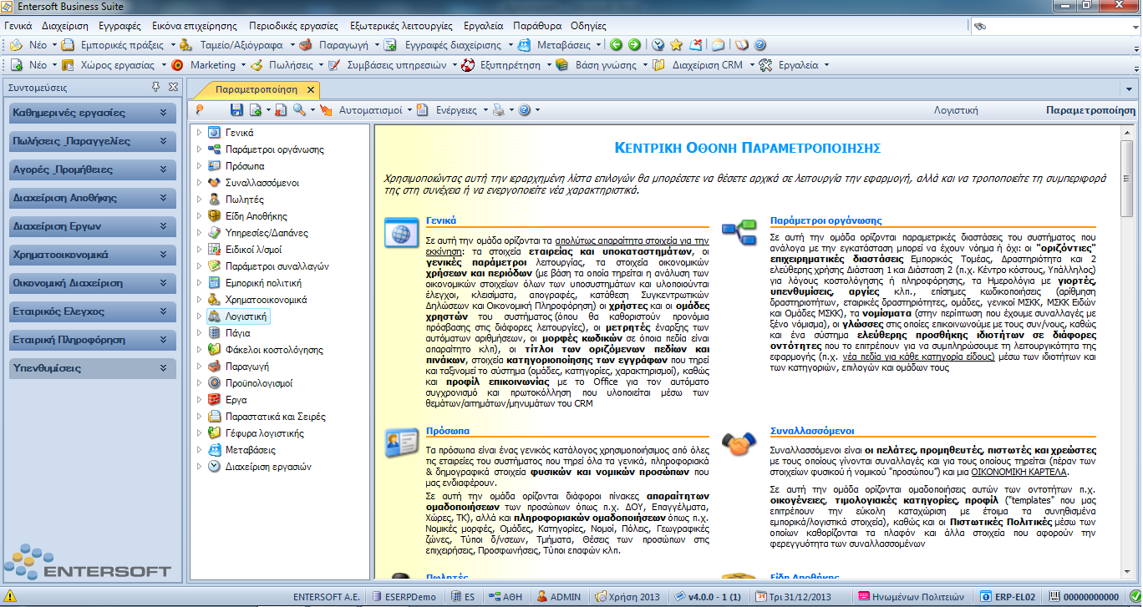The width and height of the screenshot is (1143, 607).
Task: Click the Χρήση 2013 status bar item
Action: pyautogui.click(x=627, y=597)
